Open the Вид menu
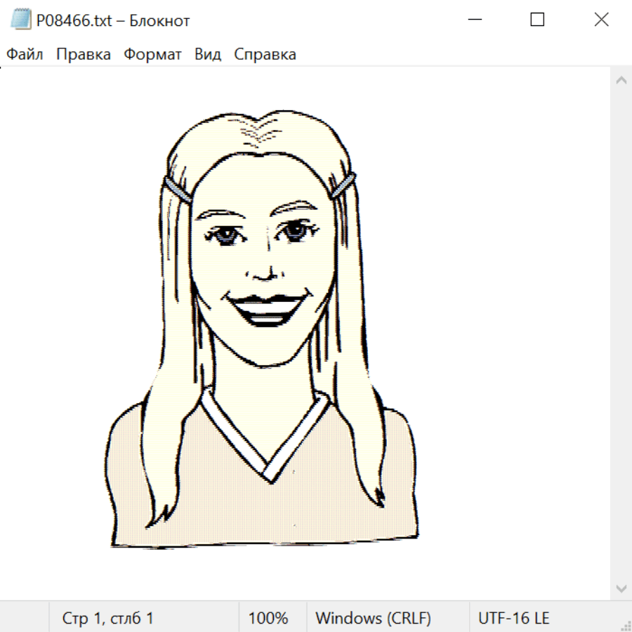Viewport: 632px width, 632px height. 208,55
